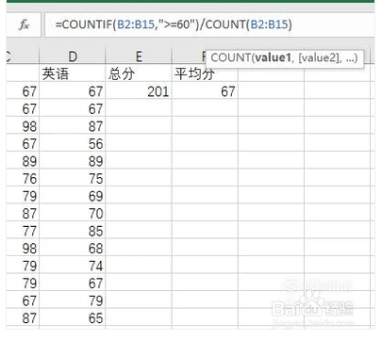
Task: Select the 67 under 平均分
Action: [205, 91]
